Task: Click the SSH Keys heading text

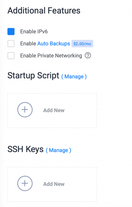Action: click(25, 149)
